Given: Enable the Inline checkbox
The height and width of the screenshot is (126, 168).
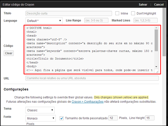Looking at the screenshot, I should tap(117, 13).
